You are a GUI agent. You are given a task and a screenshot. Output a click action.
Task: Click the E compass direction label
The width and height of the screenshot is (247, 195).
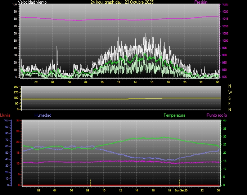click(x=230, y=103)
